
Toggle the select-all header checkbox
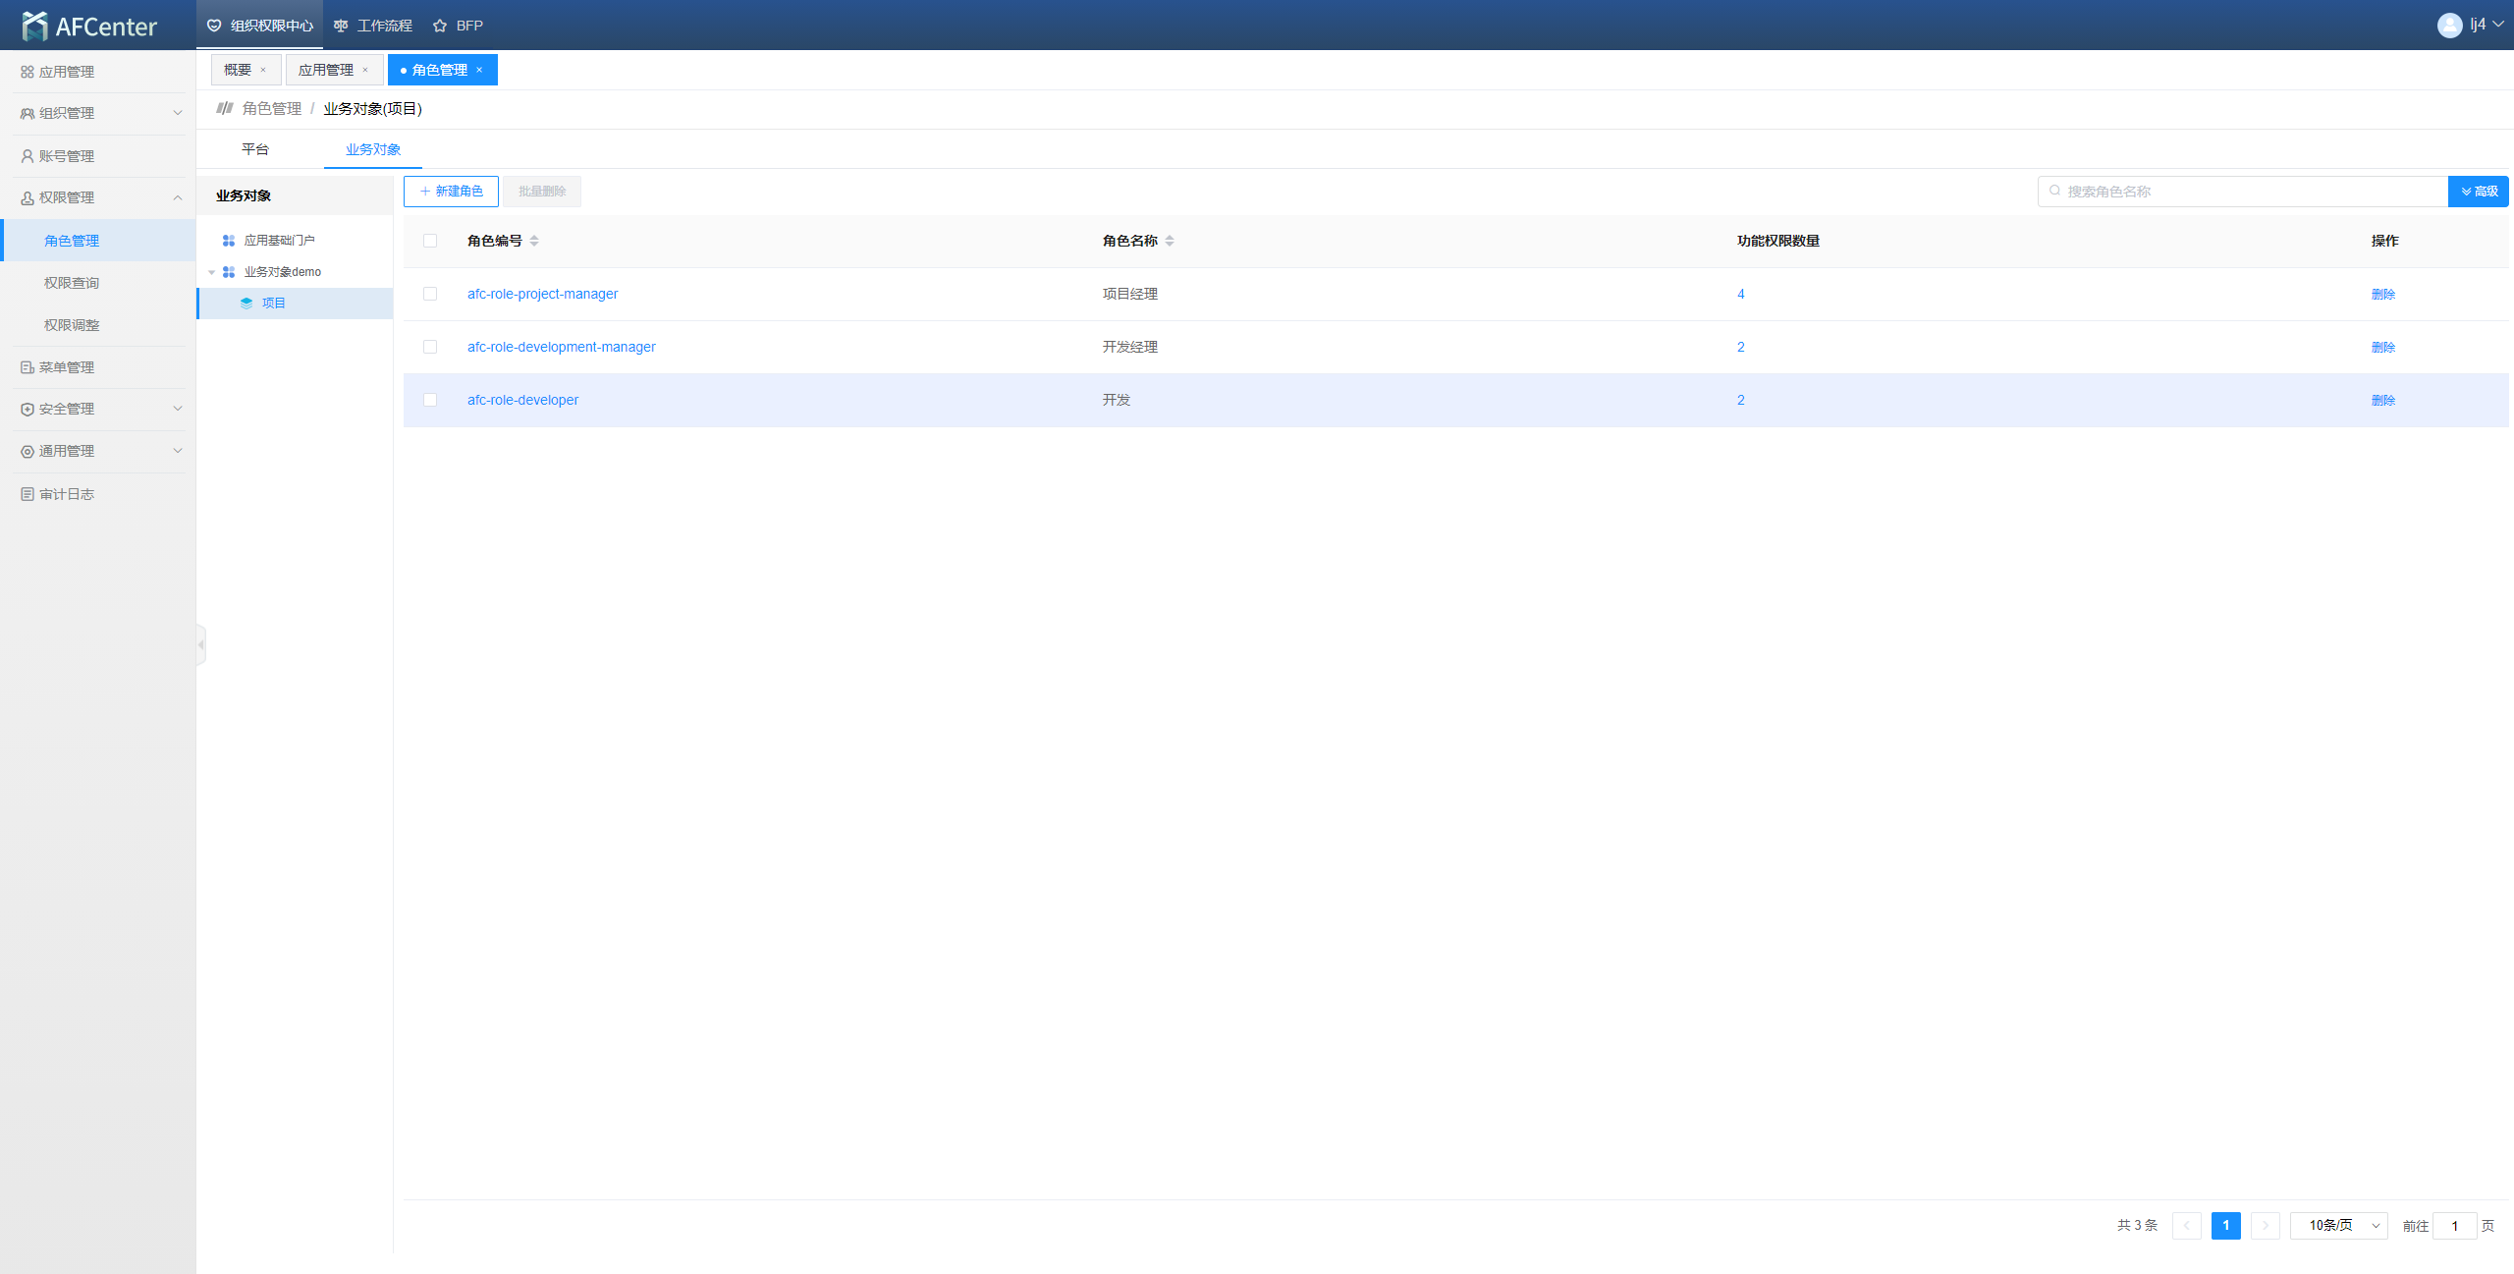tap(430, 241)
